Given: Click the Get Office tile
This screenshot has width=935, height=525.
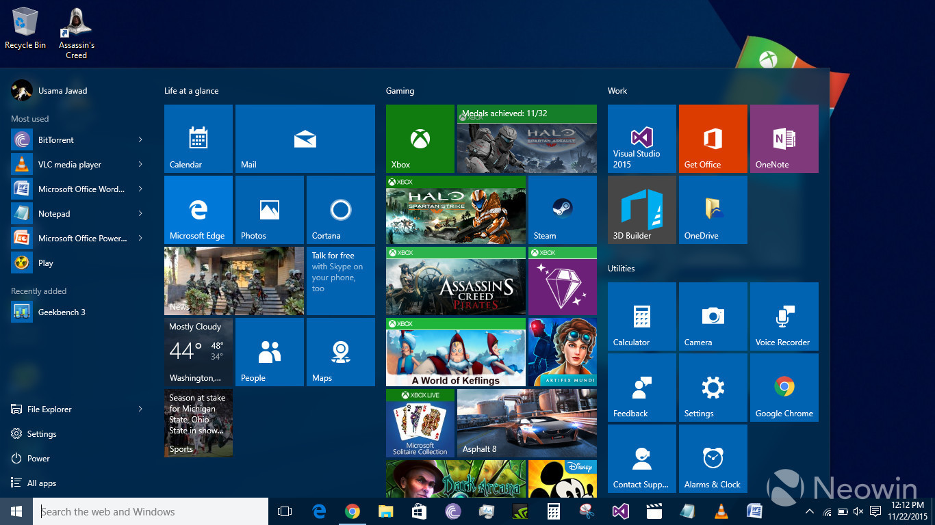Looking at the screenshot, I should pos(713,139).
